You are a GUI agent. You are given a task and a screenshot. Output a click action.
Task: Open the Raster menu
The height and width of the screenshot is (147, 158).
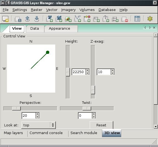[36, 10]
